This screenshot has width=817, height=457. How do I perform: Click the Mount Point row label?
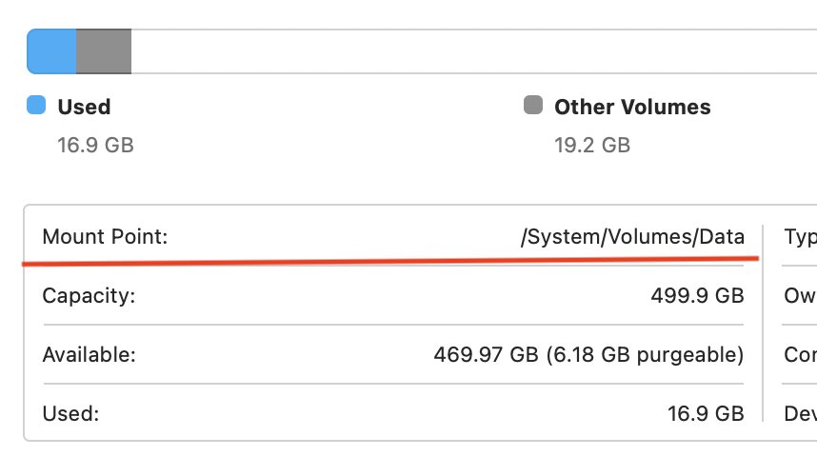pyautogui.click(x=105, y=237)
